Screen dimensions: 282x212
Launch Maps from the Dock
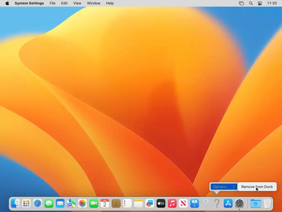pos(71,203)
